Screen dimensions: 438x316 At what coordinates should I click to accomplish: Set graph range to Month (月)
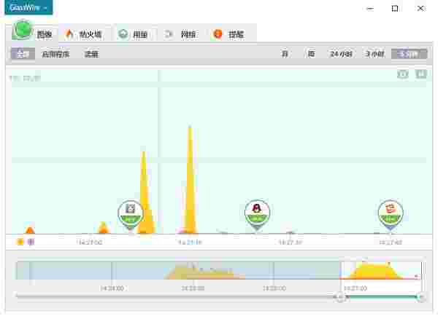(x=285, y=54)
